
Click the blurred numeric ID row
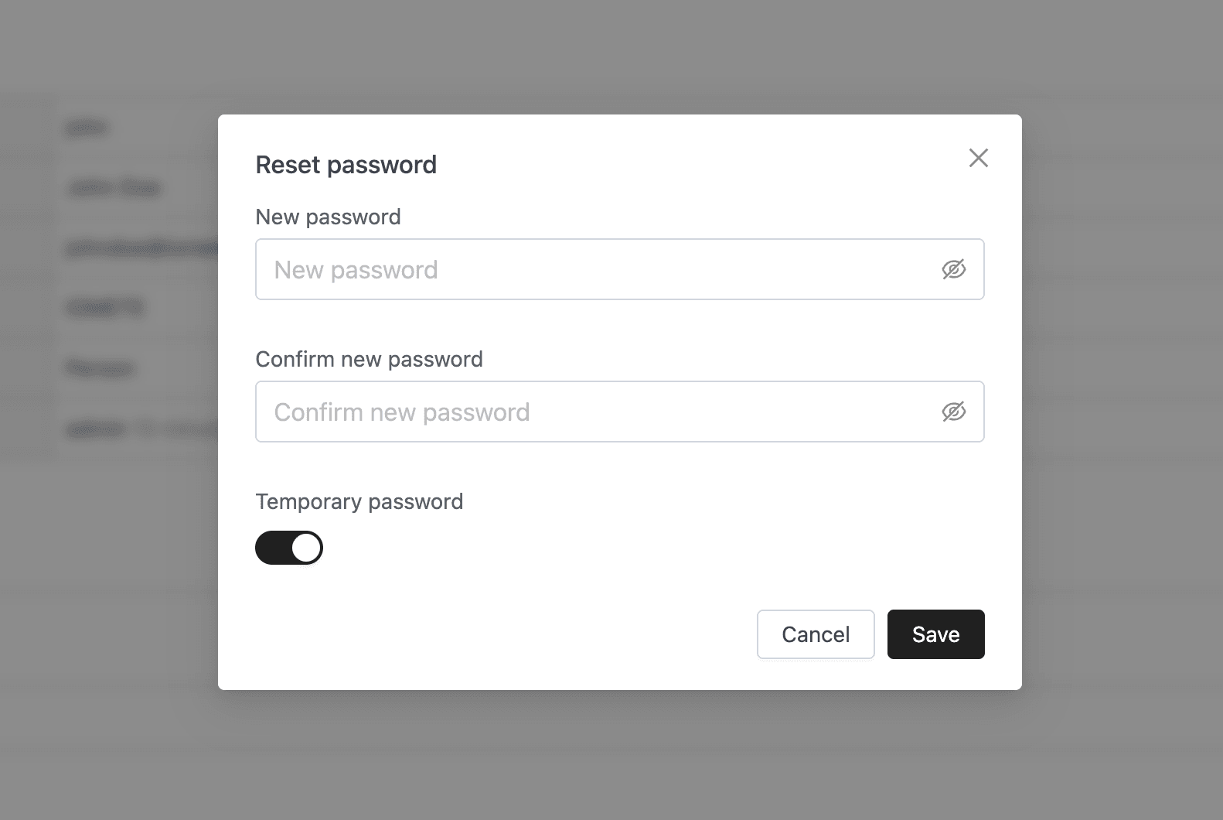pyautogui.click(x=105, y=307)
